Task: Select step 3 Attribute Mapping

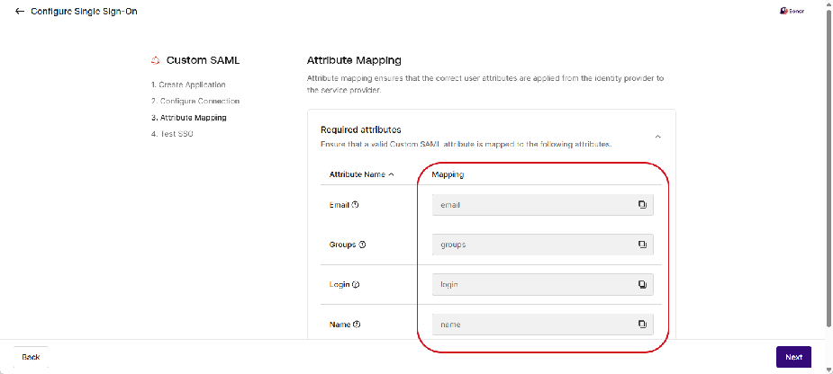Action: [188, 117]
